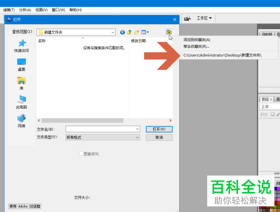Choose 移去收藏夹(R)... menu entry

click(197, 47)
